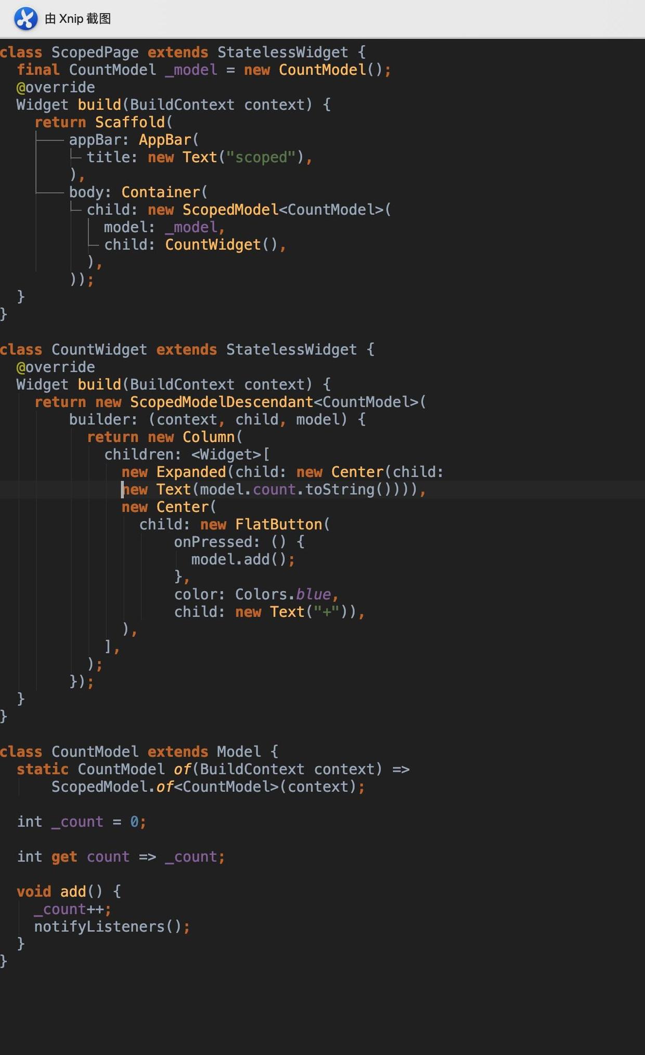Image resolution: width=645 pixels, height=1055 pixels.
Task: Click the "+" string in Text
Action: pos(327,612)
